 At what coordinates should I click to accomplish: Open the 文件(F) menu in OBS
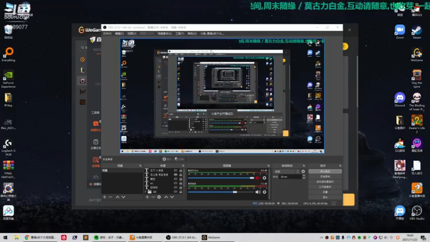pos(107,33)
